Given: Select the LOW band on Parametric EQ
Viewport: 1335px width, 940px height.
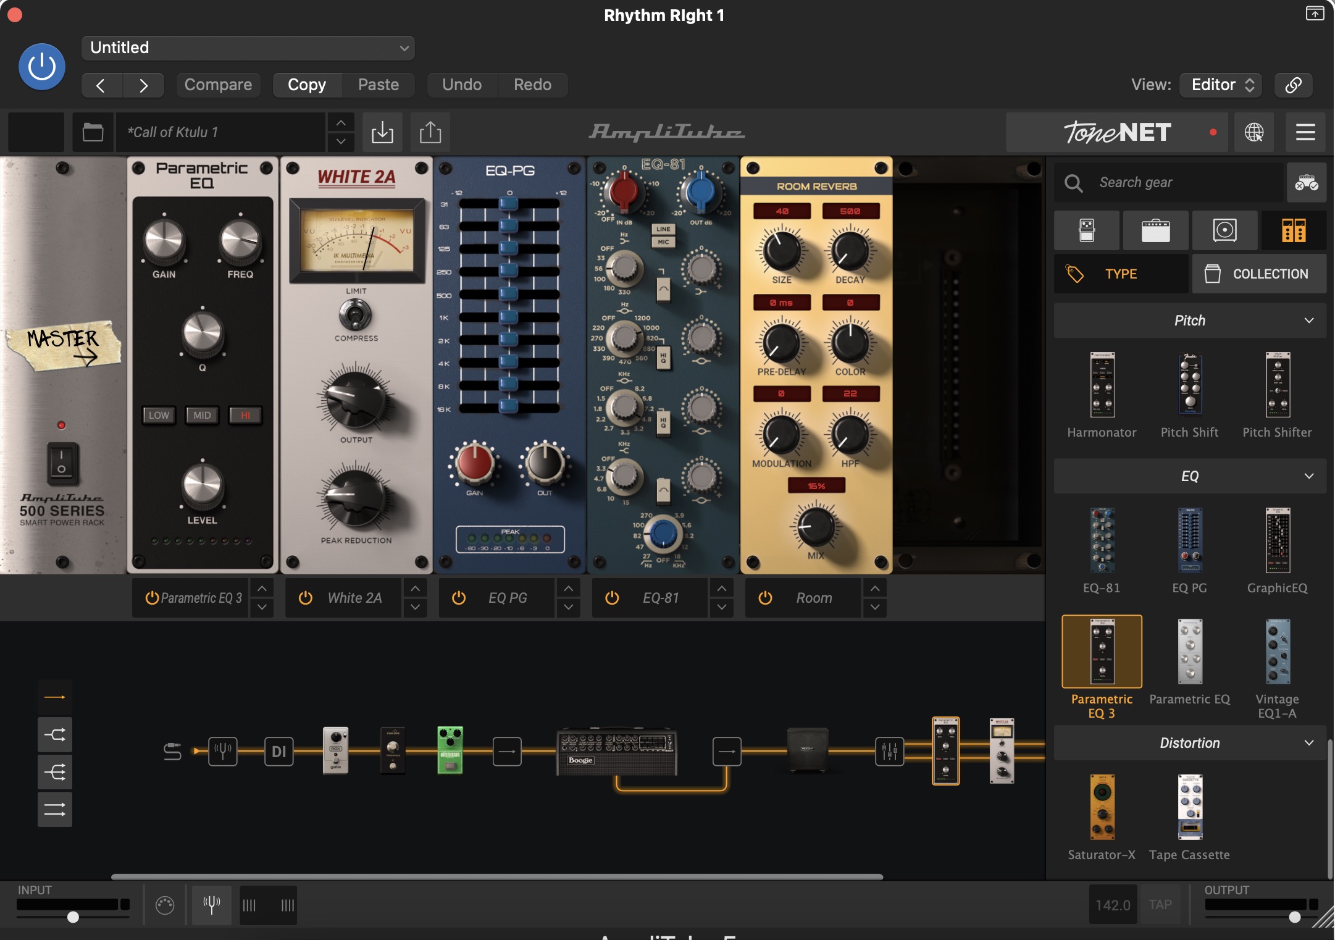Looking at the screenshot, I should tap(159, 416).
